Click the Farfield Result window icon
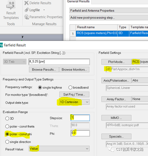Viewport: 148px width, 156px height. pyautogui.click(x=1, y=45)
